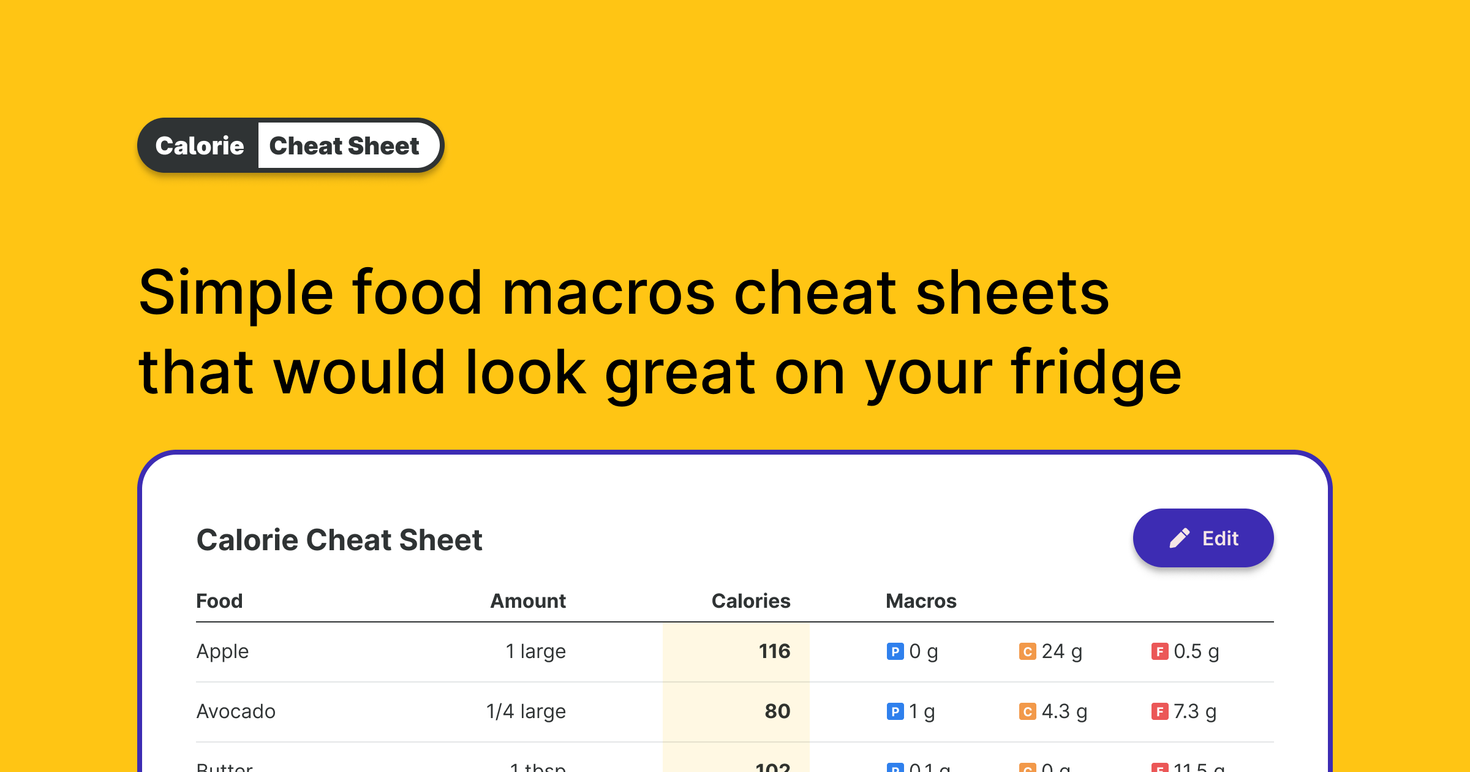The height and width of the screenshot is (772, 1470).
Task: Click the Calories column header
Action: point(750,601)
